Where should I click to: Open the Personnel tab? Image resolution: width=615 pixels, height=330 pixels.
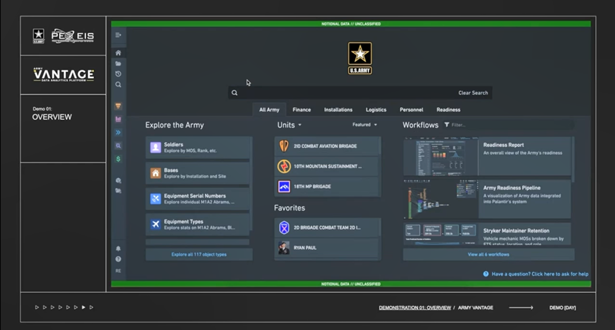(411, 110)
